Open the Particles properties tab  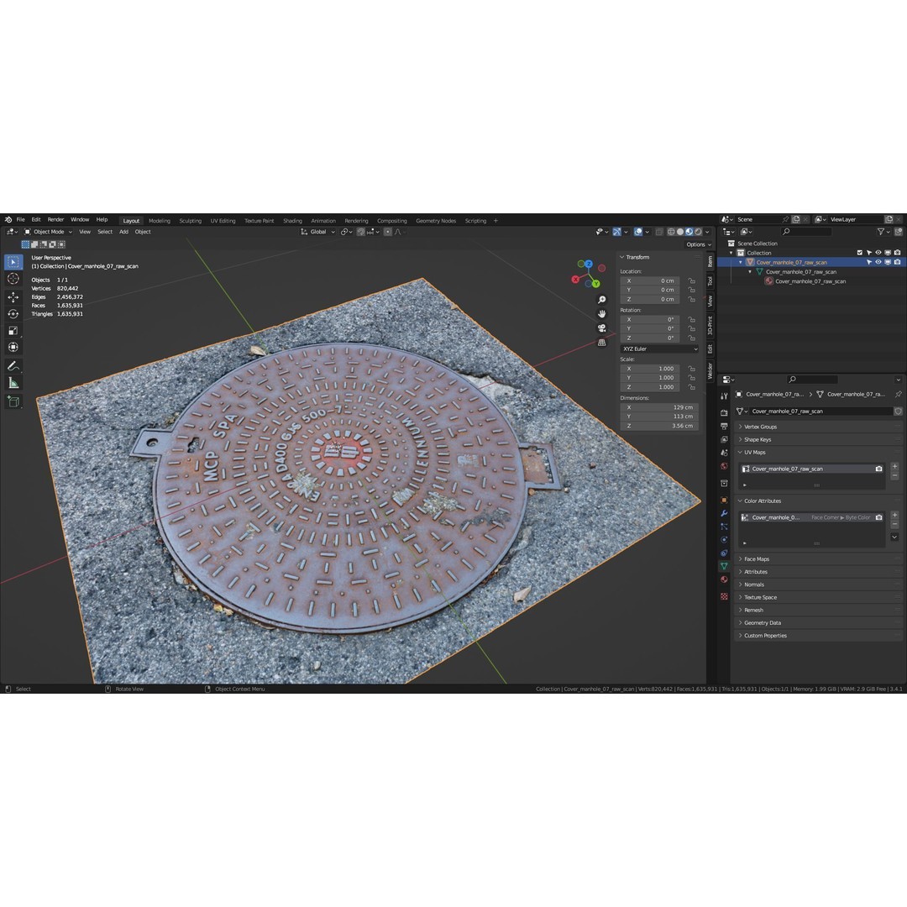pos(724,527)
